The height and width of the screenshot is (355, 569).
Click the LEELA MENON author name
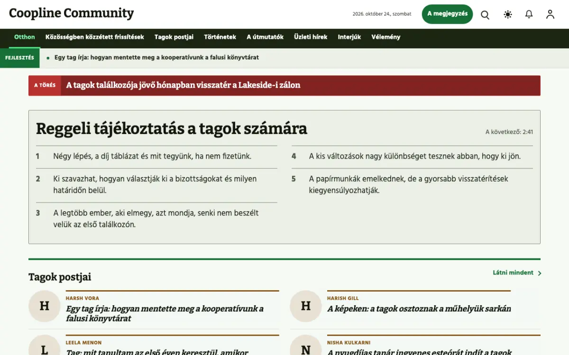click(x=83, y=343)
